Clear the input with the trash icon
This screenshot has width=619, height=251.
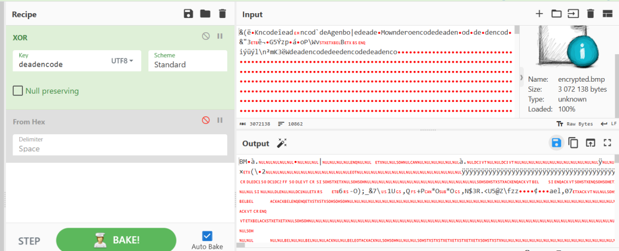590,14
